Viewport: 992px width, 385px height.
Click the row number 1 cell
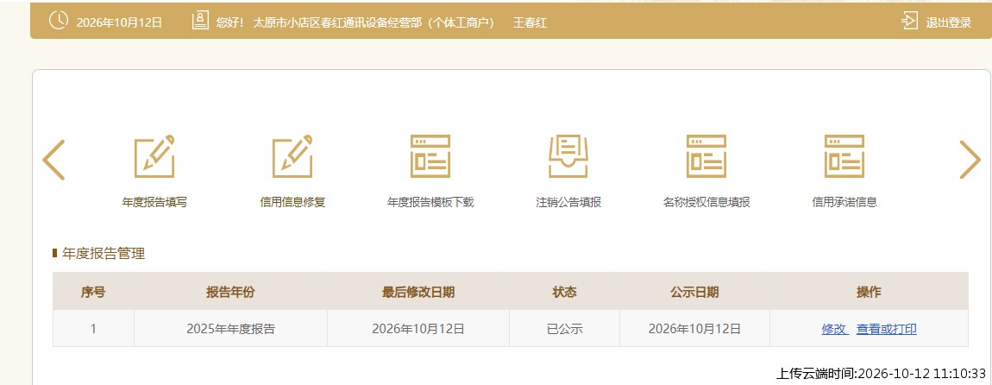coord(93,329)
